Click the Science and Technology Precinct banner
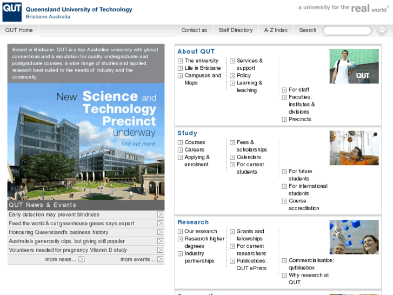Viewport: 393px width, 295px height. [x=86, y=142]
